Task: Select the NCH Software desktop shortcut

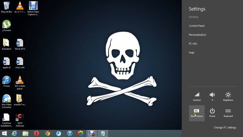Action: 20,120
